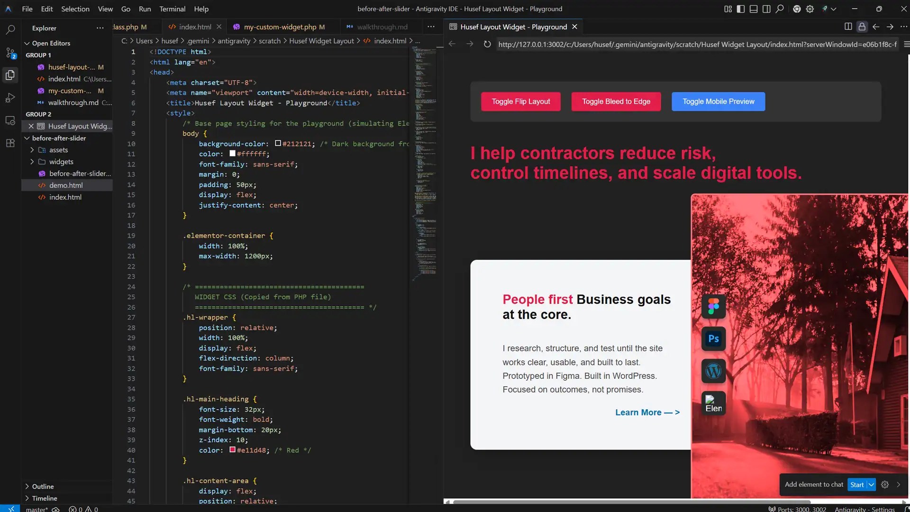Open the dropdown arrow beside the Start button
The image size is (910, 512).
pyautogui.click(x=871, y=485)
